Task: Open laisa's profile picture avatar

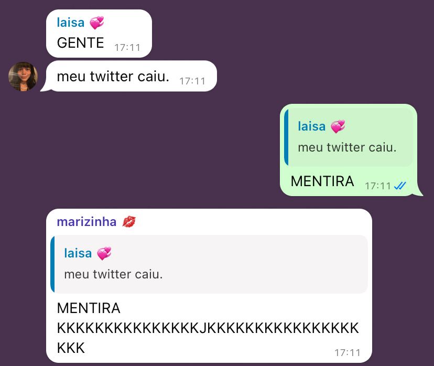Action: tap(23, 77)
